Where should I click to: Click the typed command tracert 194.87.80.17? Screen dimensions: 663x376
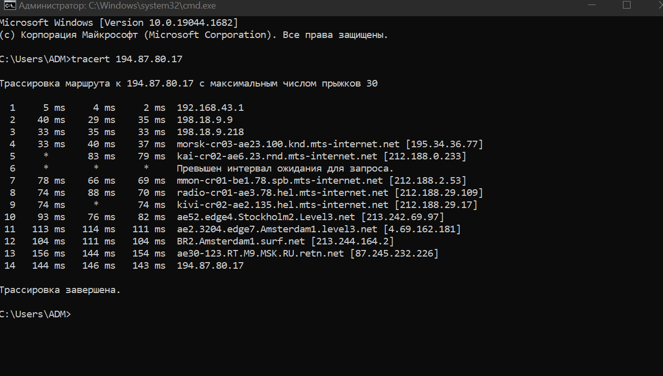point(127,59)
